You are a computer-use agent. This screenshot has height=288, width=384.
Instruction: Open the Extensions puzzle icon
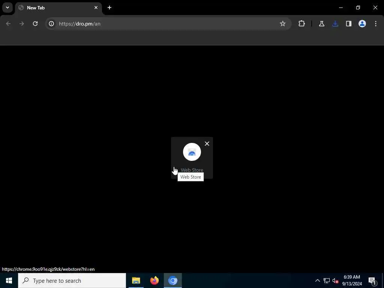click(302, 24)
